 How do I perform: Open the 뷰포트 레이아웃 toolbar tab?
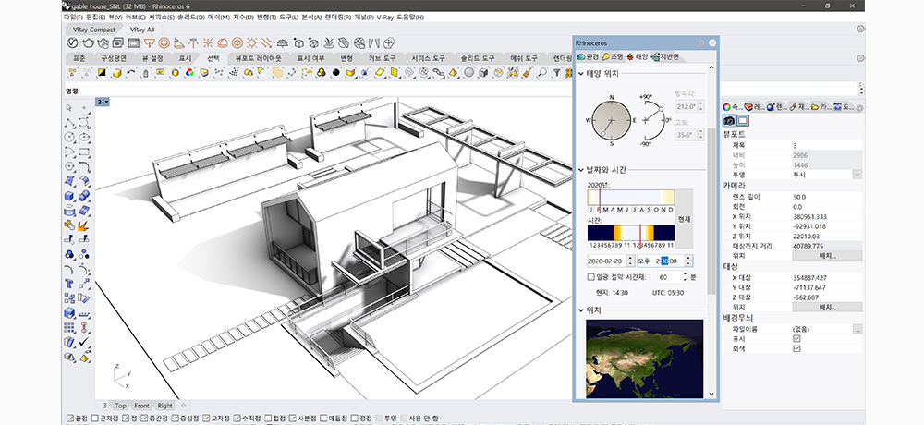point(258,58)
